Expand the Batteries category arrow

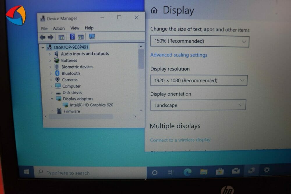[50, 61]
